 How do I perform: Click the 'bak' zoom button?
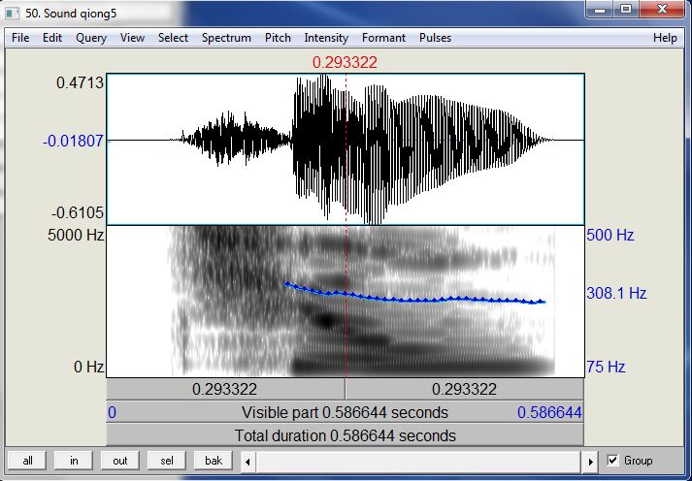pos(214,461)
